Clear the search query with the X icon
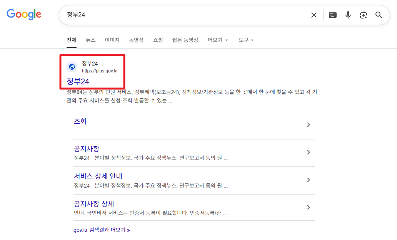 314,15
